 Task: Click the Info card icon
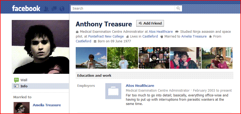tap(16, 86)
